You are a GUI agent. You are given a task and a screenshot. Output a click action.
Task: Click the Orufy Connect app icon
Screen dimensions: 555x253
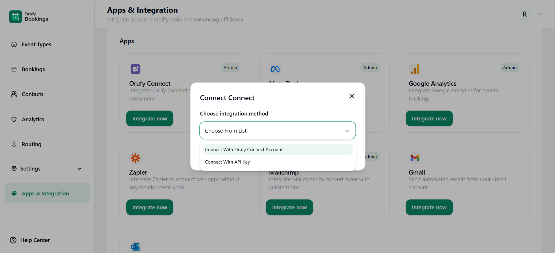(x=135, y=69)
